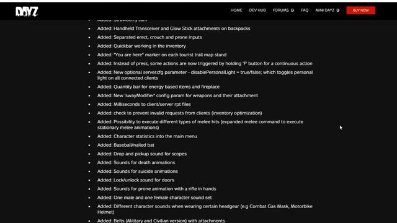This screenshot has height=223, width=397.
Task: Go to the DEV HUB page
Action: tap(257, 11)
